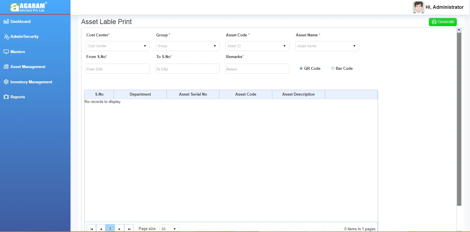Click the Dashboard bar-chart icon in the sidebar

click(x=6, y=21)
